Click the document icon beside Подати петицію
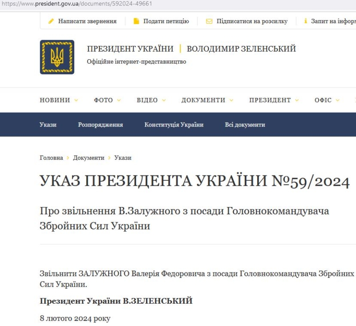356x326 pixels. pos(137,21)
